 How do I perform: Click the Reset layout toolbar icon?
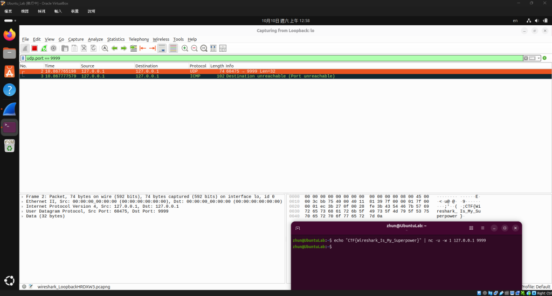point(223,48)
